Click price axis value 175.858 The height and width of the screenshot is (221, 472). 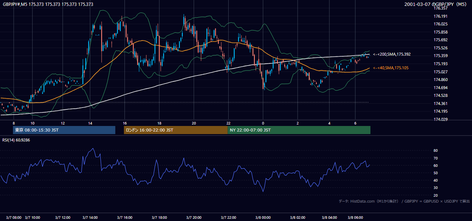441,32
